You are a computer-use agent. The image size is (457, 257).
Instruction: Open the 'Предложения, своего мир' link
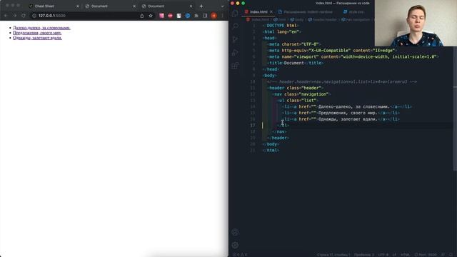37,33
